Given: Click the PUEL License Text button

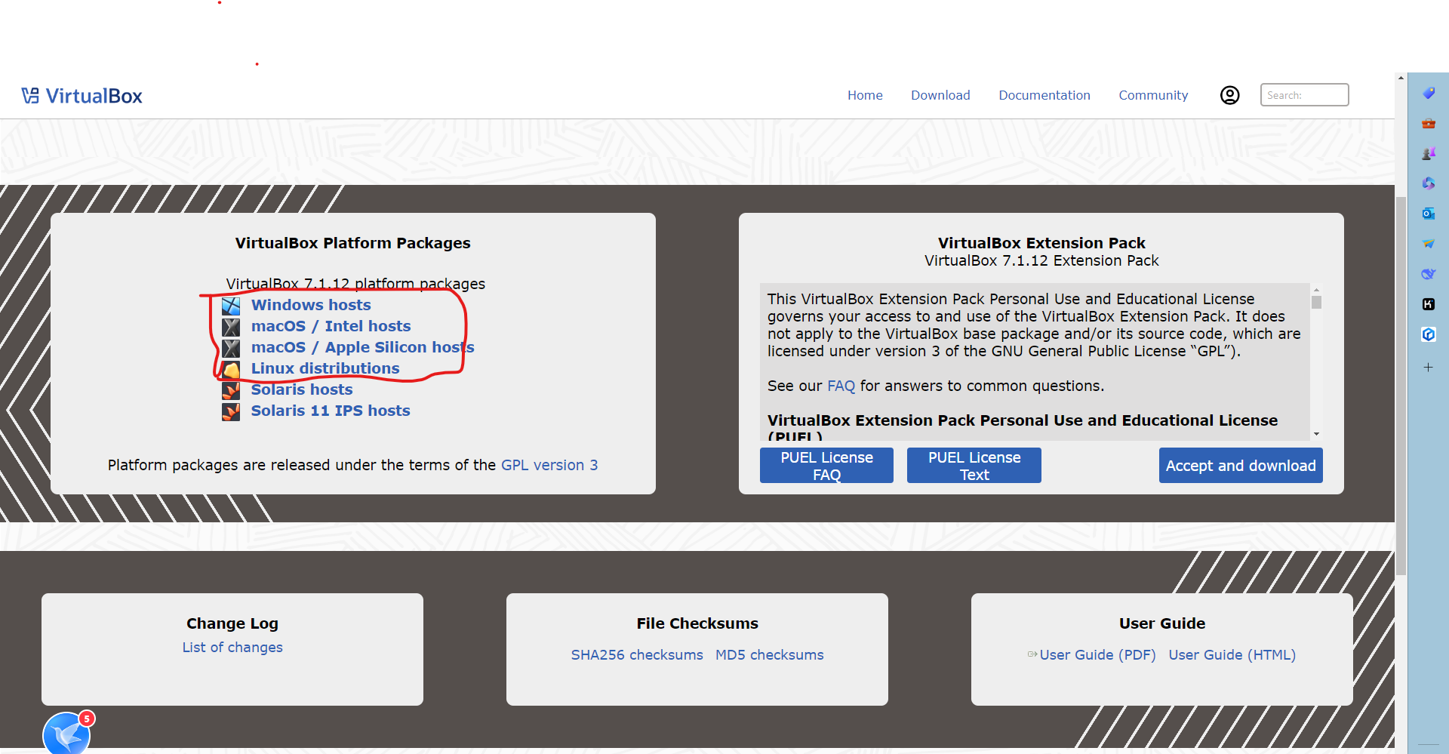Looking at the screenshot, I should point(974,465).
